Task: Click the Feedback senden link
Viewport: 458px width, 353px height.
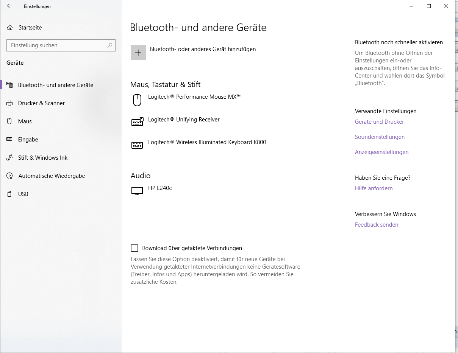Action: pyautogui.click(x=377, y=225)
